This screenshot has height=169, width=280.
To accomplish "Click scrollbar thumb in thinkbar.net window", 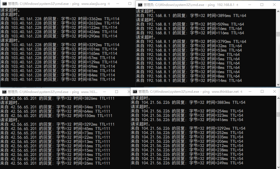I will (x=278, y=114).
